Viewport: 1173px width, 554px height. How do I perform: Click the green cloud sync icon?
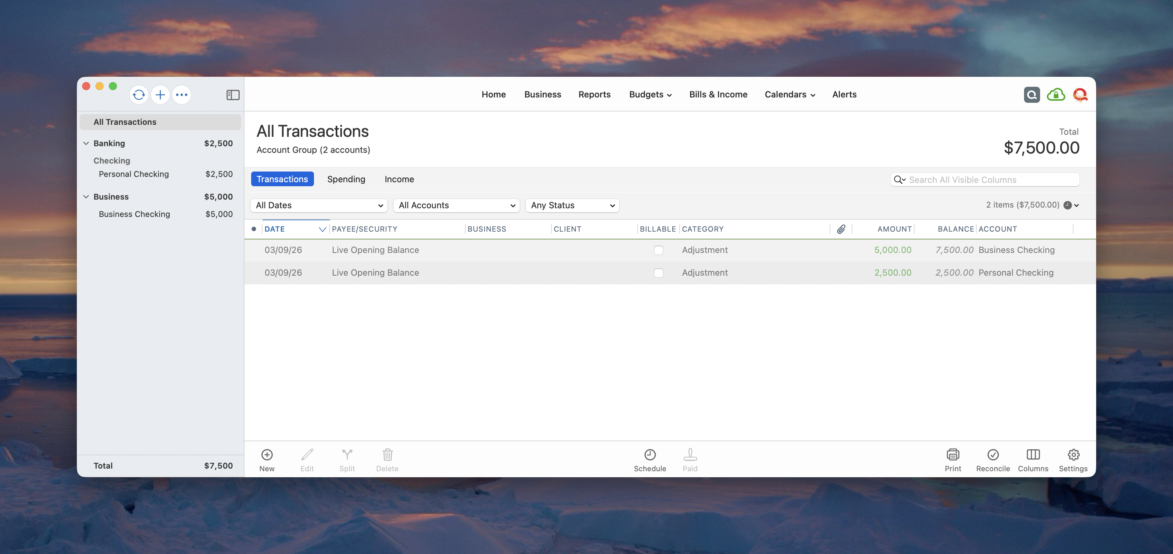point(1055,94)
